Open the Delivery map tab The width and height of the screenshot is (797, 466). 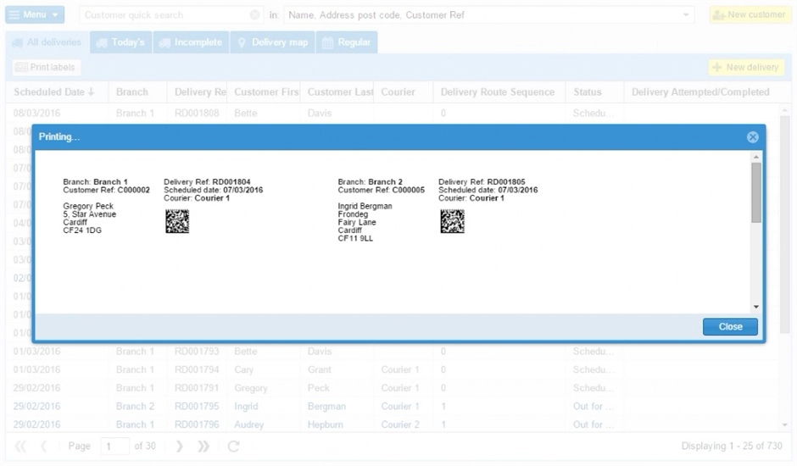272,42
